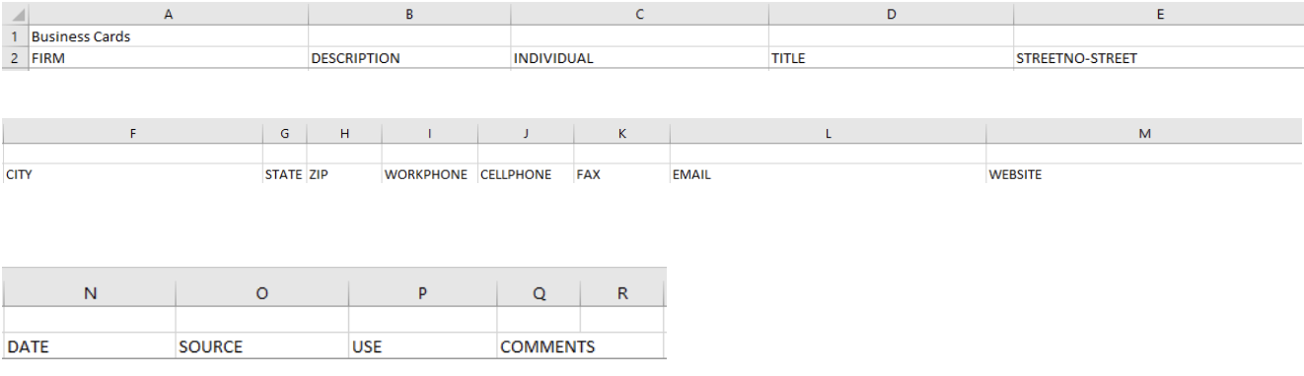Select the Business Cards cell in A1
Screen dimensions: 1304x376
coord(168,37)
